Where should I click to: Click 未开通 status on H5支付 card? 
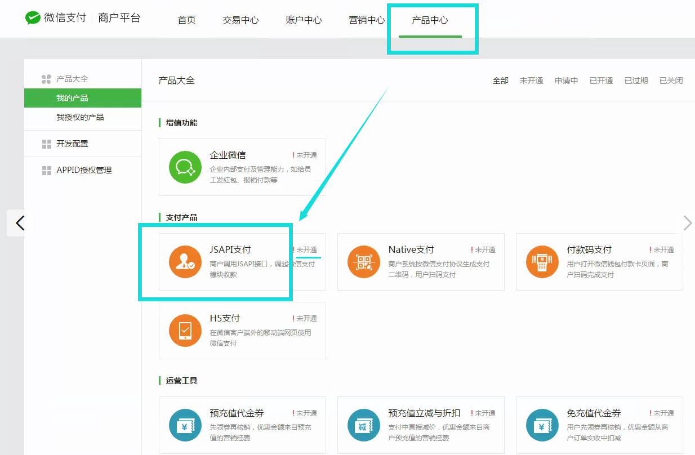(x=305, y=319)
